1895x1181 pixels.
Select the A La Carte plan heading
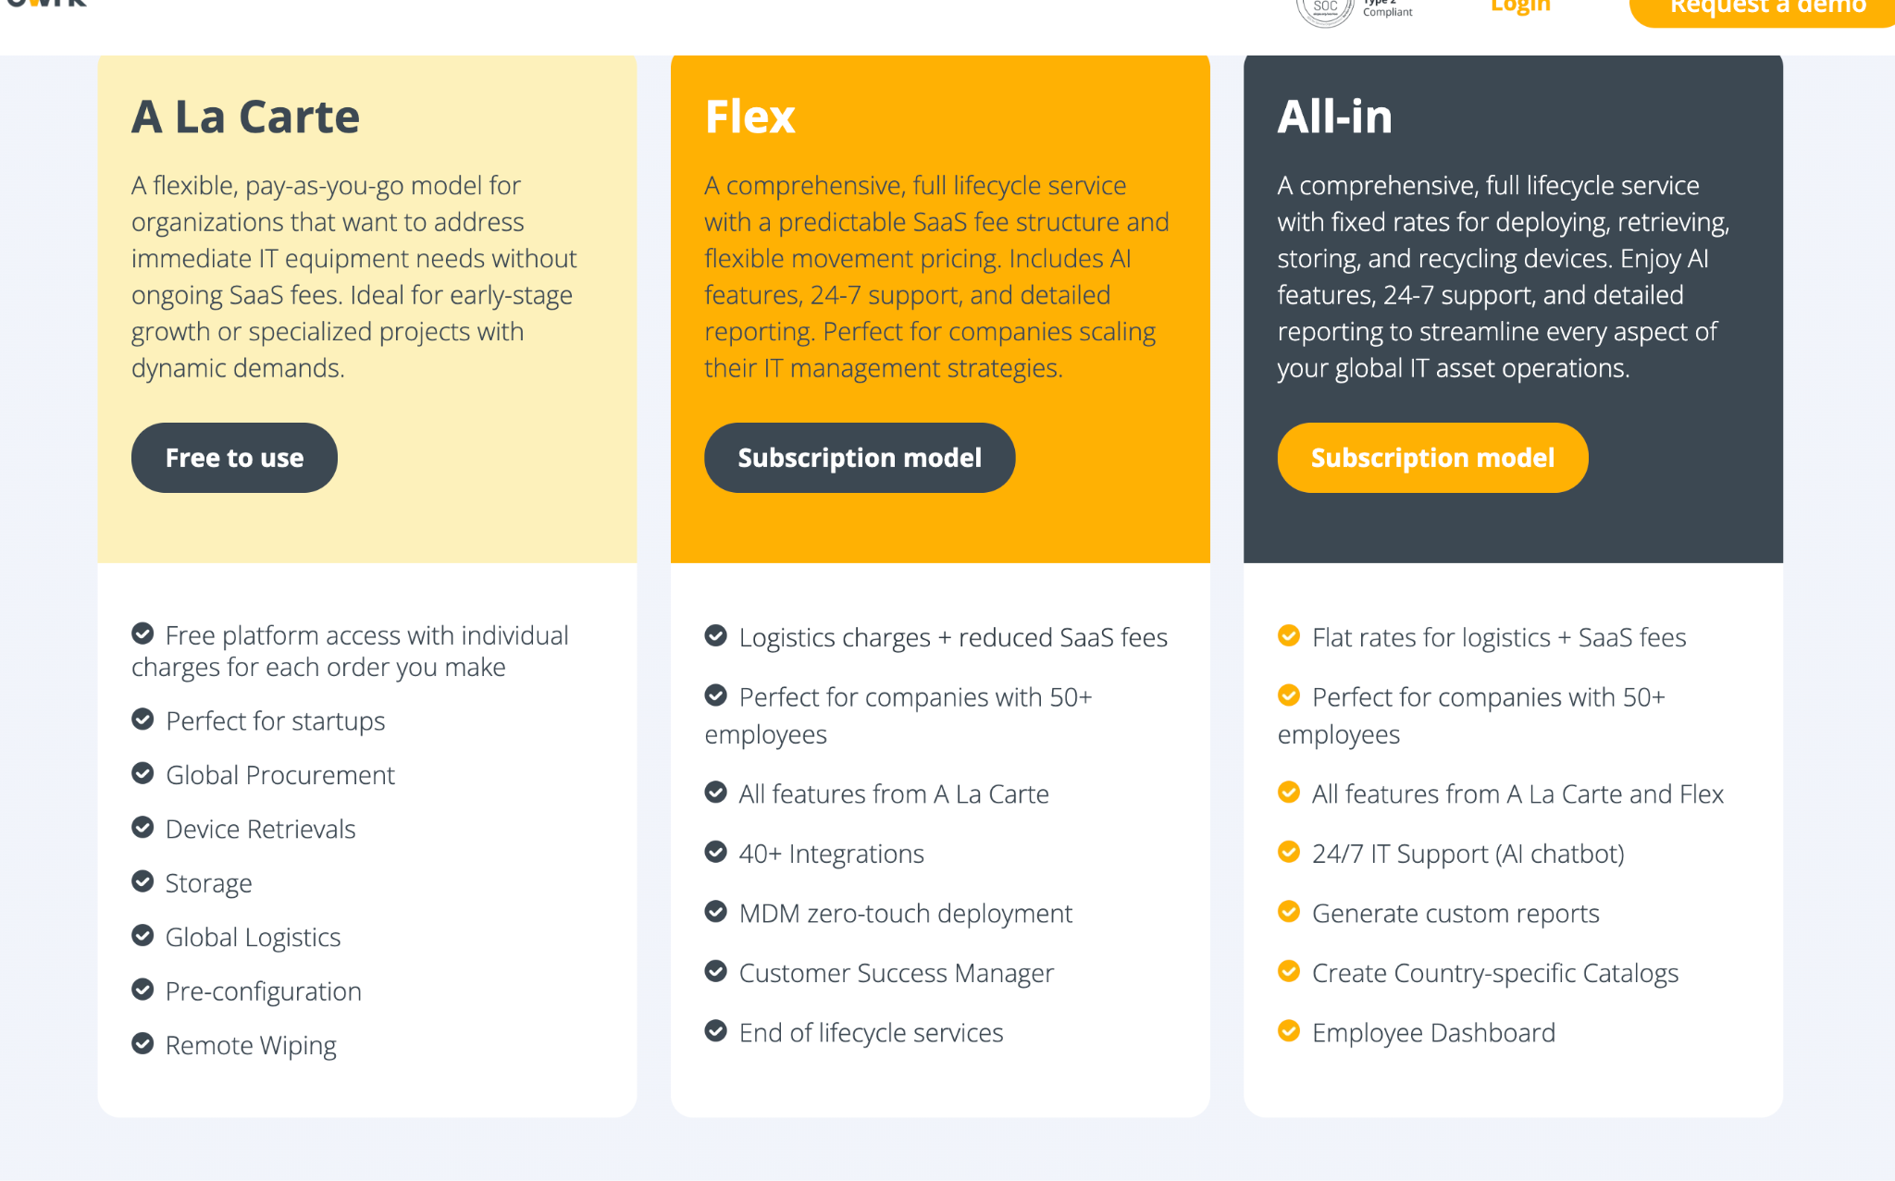click(245, 117)
